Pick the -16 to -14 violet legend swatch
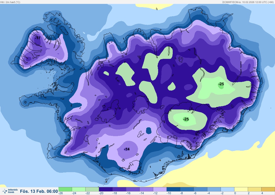 click(x=133, y=189)
